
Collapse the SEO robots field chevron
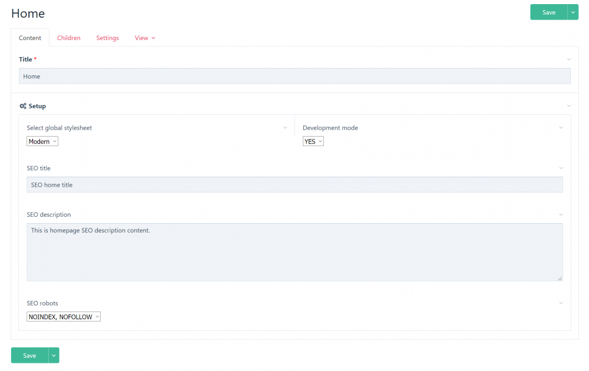point(561,303)
